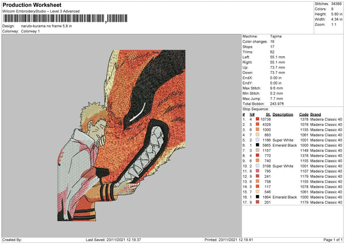
Task: Click the barcode under the worksheet title
Action: coord(65,18)
